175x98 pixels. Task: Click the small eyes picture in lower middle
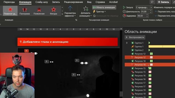click(x=78, y=75)
